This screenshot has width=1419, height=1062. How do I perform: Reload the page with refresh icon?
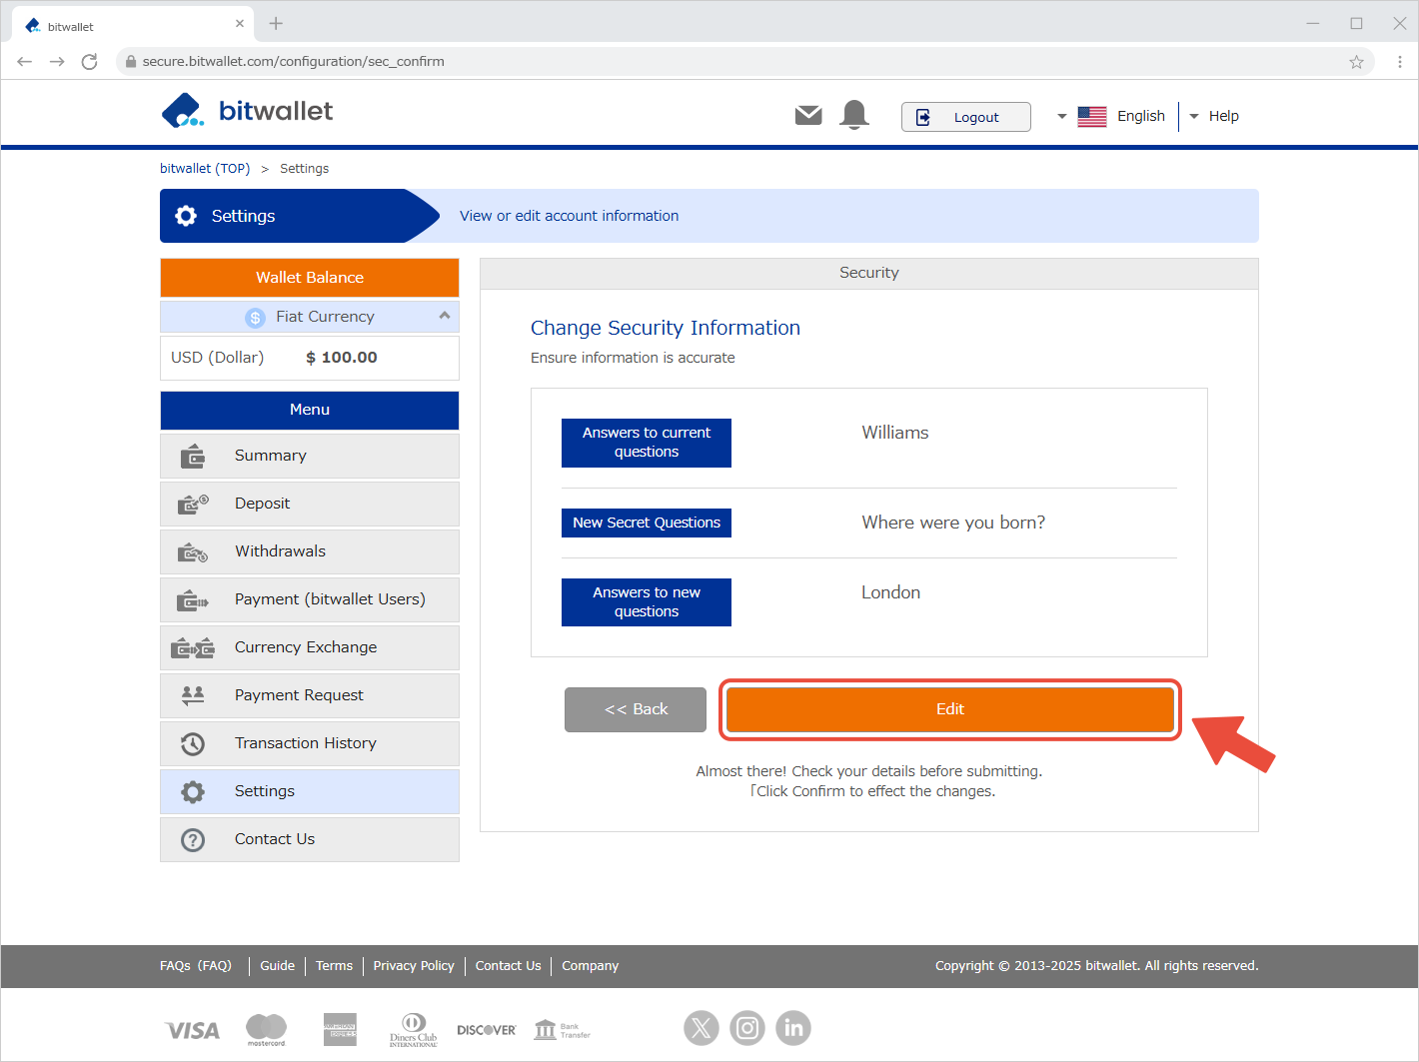click(89, 62)
